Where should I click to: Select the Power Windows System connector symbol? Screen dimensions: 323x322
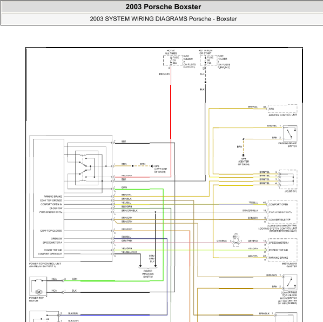pyautogui.click(x=148, y=268)
